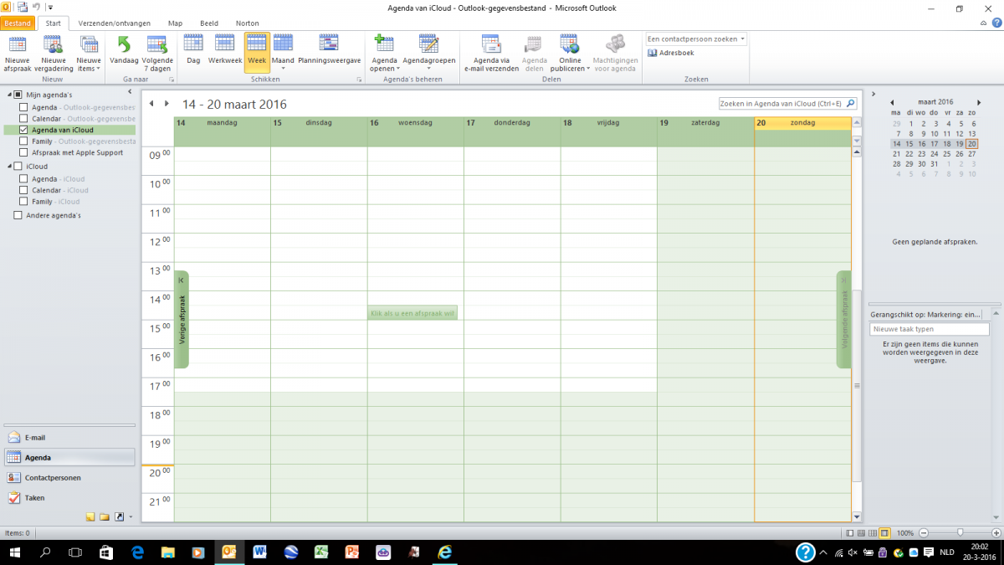The image size is (1004, 565).
Task: Open the quick access toolbar customize dropdown
Action: [50, 8]
